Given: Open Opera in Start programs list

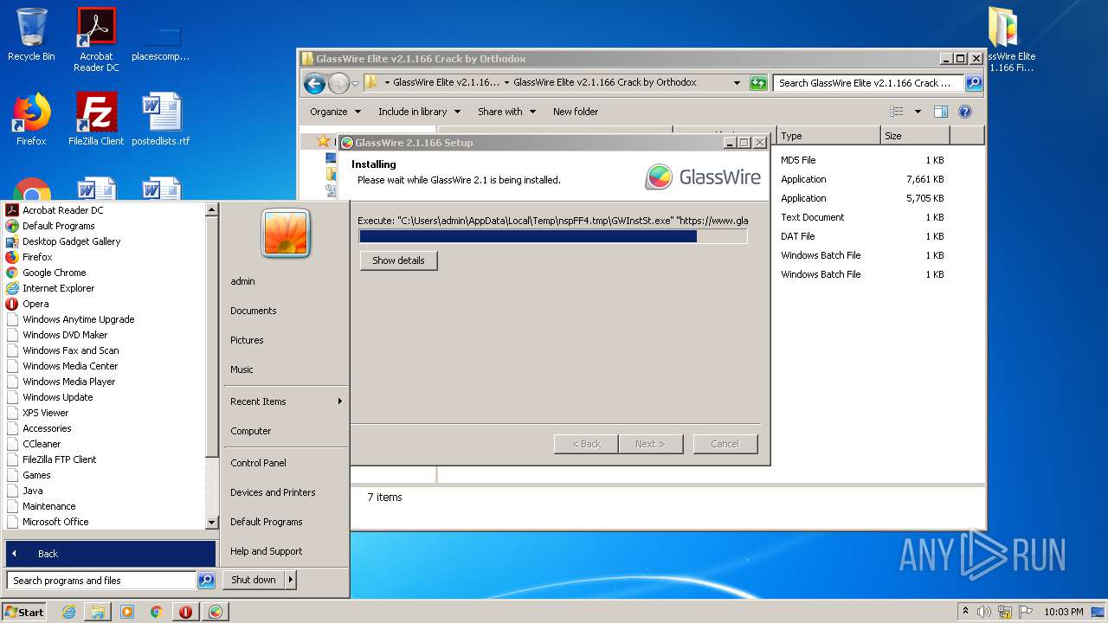Looking at the screenshot, I should 35,304.
